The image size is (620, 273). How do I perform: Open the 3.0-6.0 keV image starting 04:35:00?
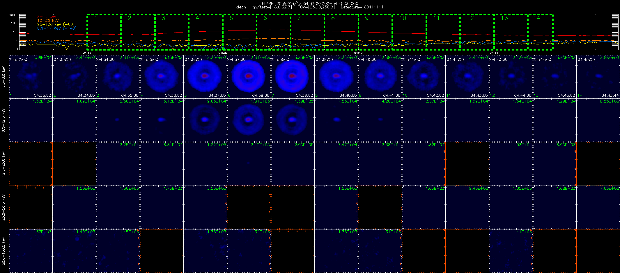(162, 77)
